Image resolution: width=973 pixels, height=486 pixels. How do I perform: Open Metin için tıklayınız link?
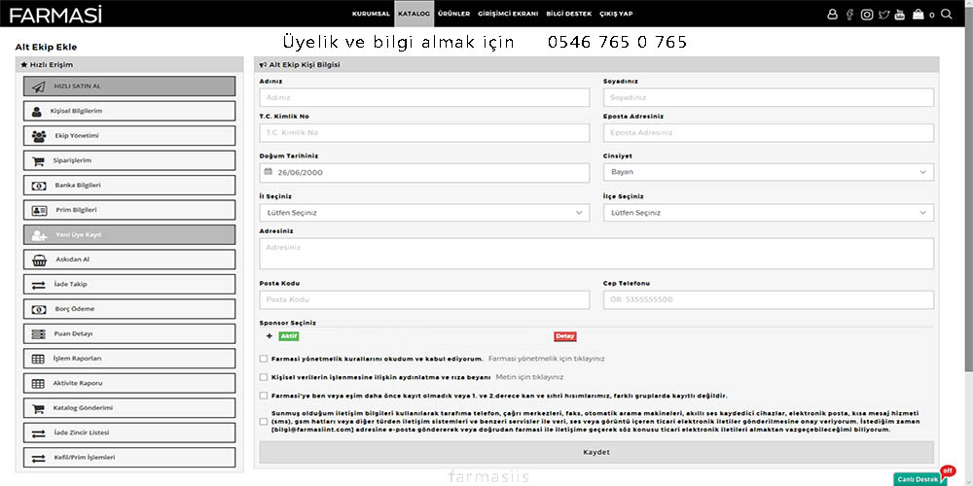(x=529, y=377)
